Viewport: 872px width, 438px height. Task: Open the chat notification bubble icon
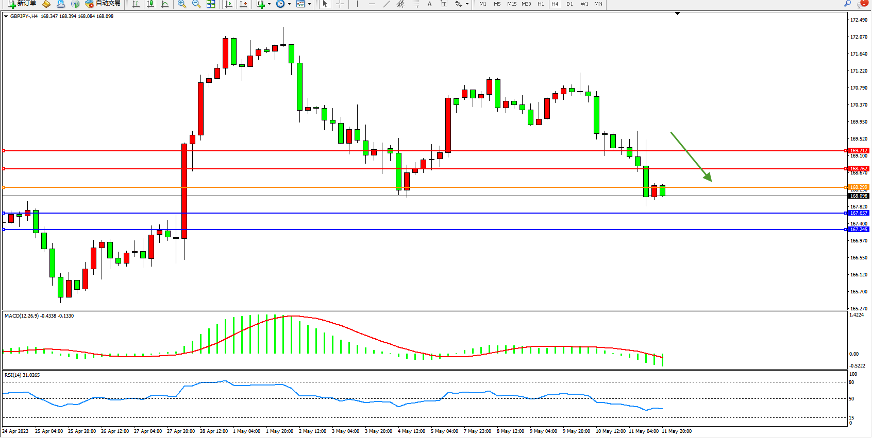click(862, 4)
